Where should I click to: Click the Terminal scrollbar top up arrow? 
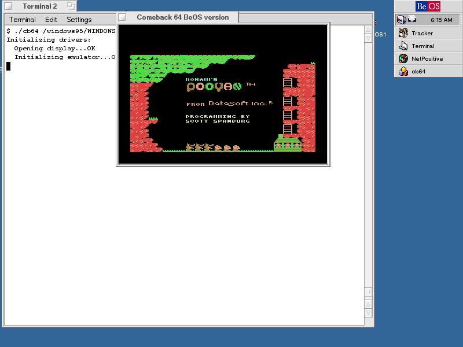368,30
